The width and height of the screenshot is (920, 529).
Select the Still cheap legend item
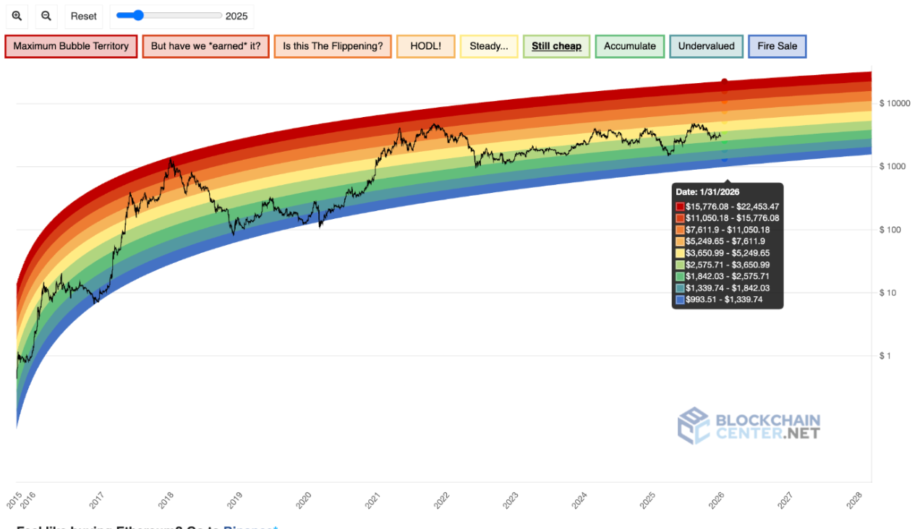[x=556, y=46]
